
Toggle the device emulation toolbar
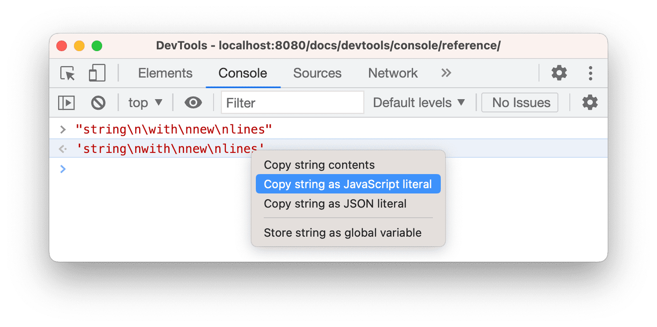[97, 73]
